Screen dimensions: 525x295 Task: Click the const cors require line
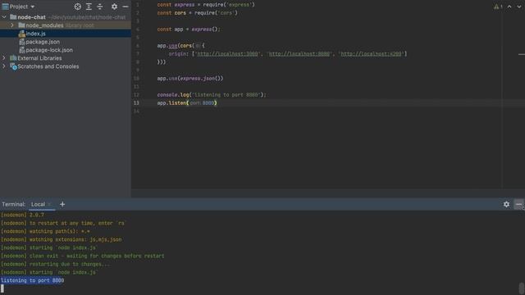(197, 13)
